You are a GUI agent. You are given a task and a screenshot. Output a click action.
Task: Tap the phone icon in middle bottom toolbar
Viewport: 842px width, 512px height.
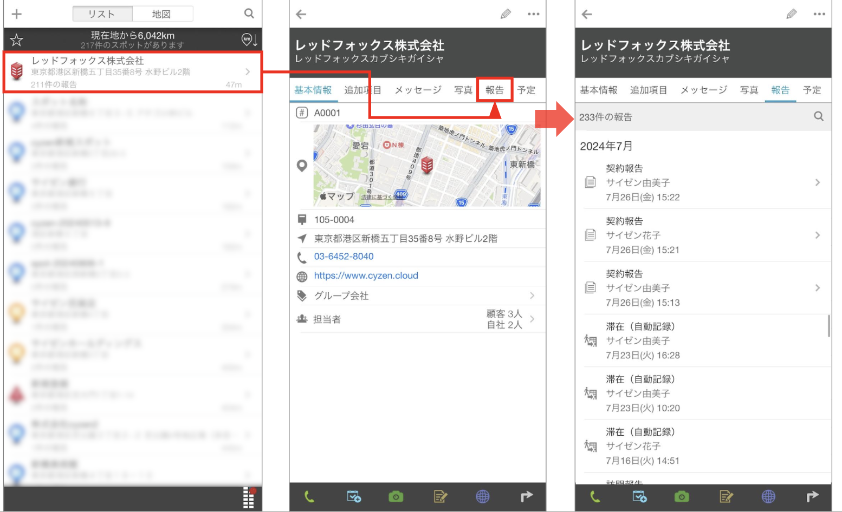click(309, 496)
